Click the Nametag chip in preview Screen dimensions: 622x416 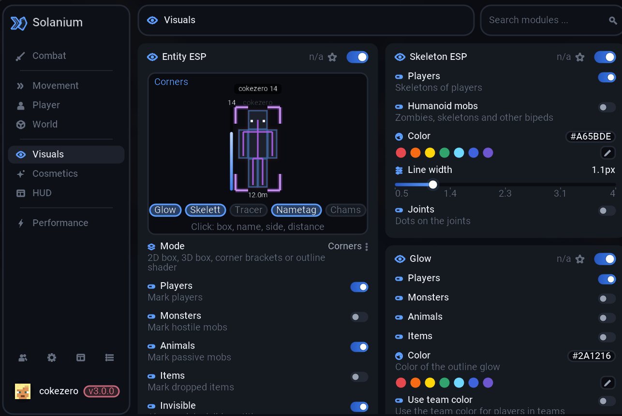296,210
